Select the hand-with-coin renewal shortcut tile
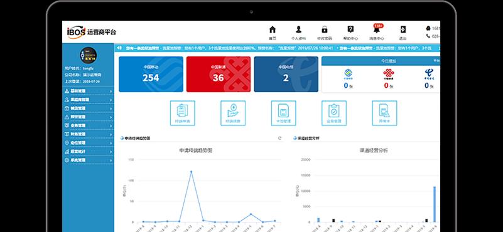Image resolution: width=503 pixels, height=232 pixels. [x=233, y=113]
